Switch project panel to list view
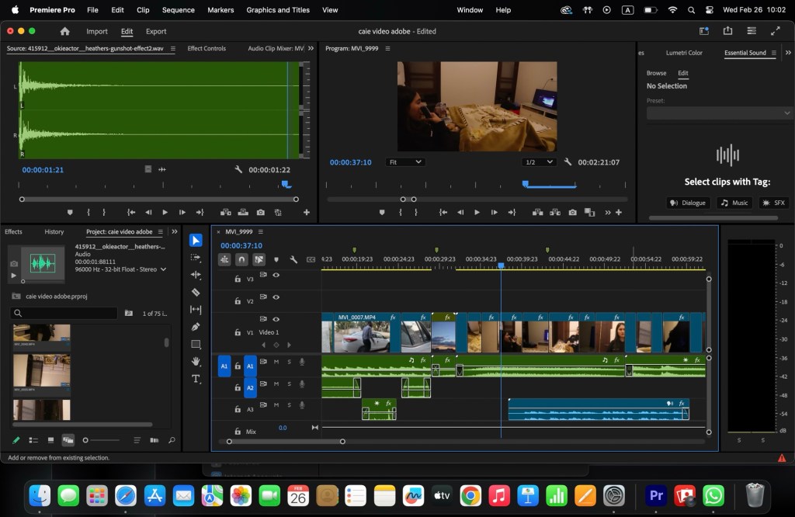This screenshot has width=795, height=517. tap(33, 440)
